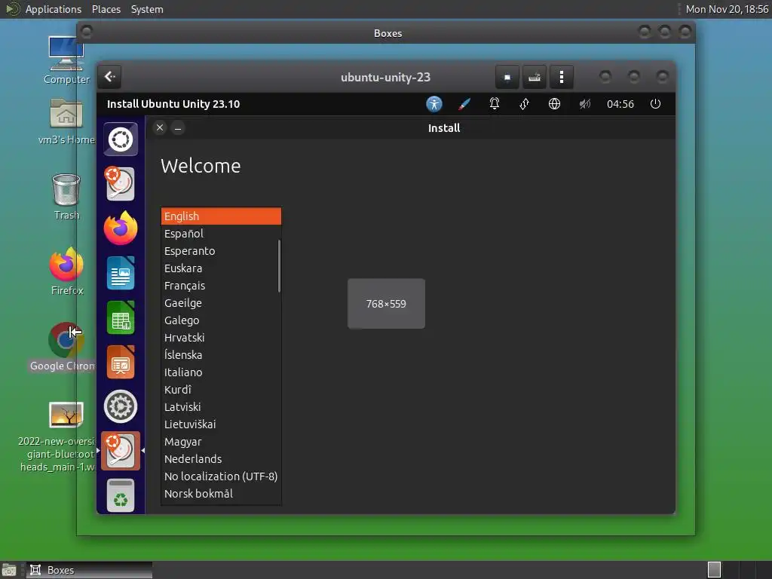The image size is (772, 579).
Task: Click workspace switcher in bottom panel
Action: [x=714, y=570]
